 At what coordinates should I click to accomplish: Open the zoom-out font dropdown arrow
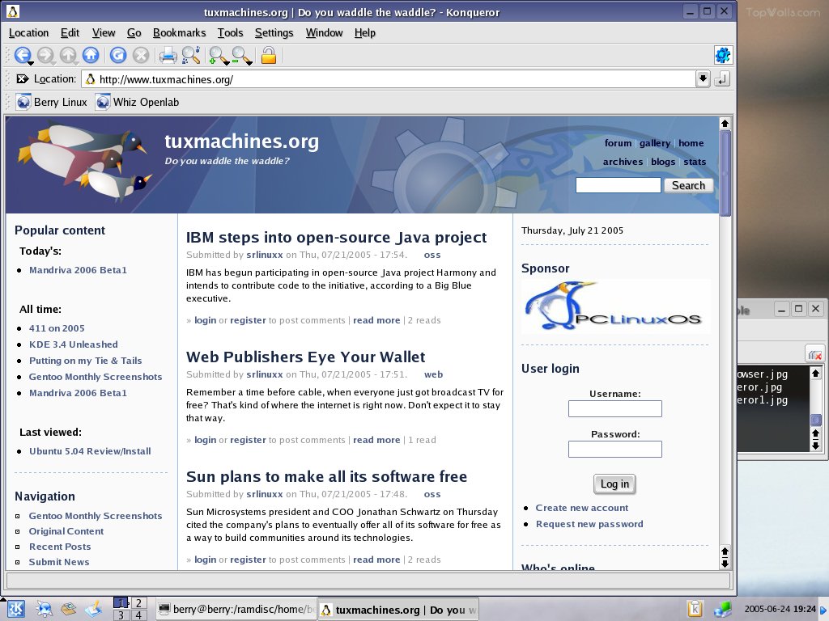point(249,63)
